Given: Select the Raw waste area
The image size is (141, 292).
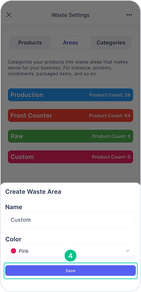Looking at the screenshot, I should point(70,136).
